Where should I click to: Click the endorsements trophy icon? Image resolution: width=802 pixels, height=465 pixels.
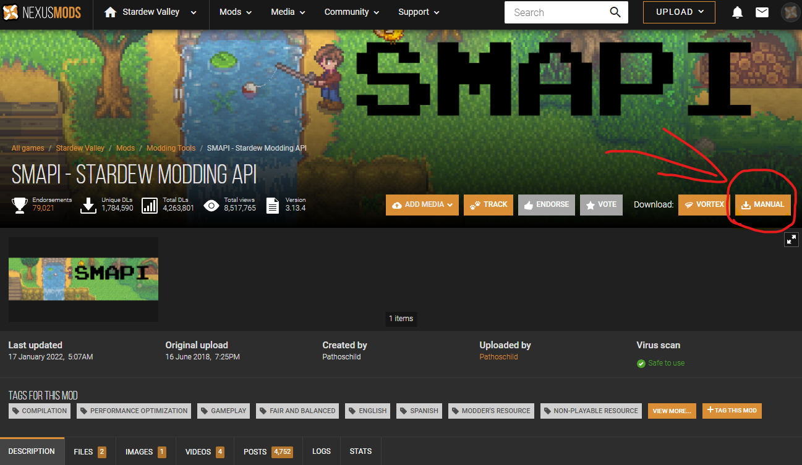[x=20, y=206]
